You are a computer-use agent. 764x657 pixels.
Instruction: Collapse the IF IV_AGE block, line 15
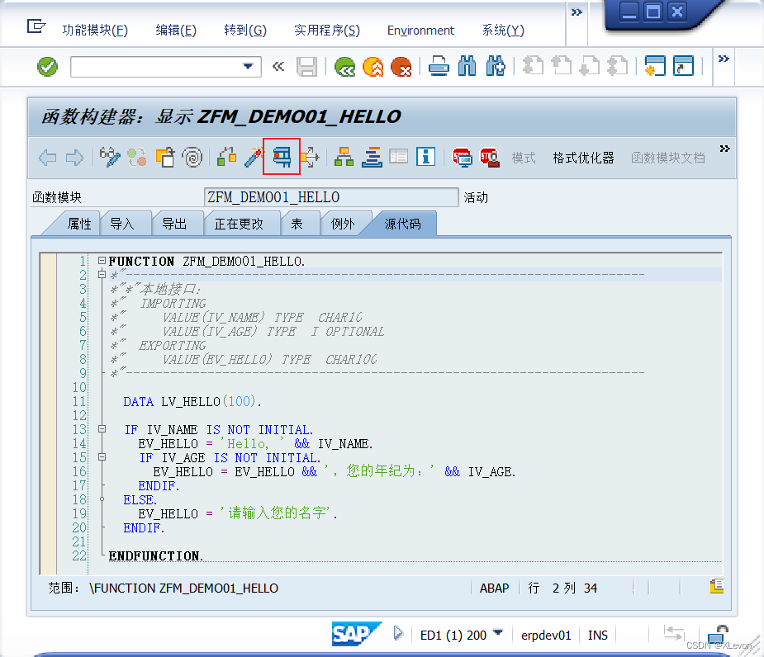[102, 457]
